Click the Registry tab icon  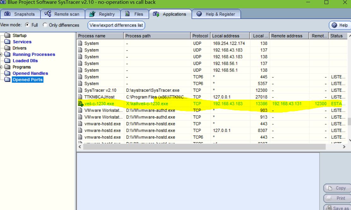(x=92, y=14)
